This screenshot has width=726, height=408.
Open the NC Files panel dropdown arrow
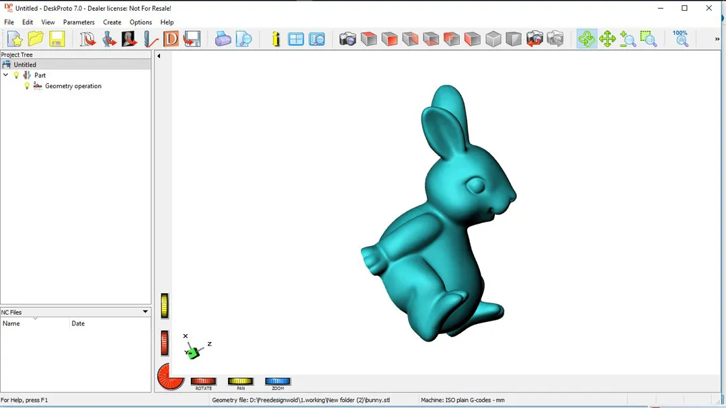click(x=145, y=312)
